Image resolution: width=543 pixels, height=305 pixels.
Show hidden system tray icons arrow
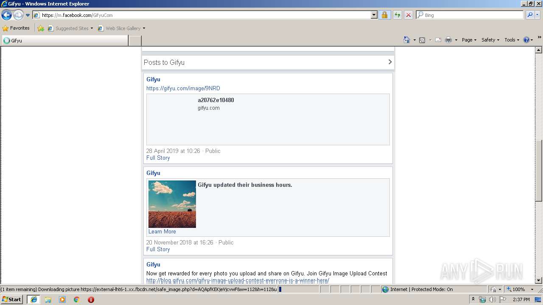(473, 299)
